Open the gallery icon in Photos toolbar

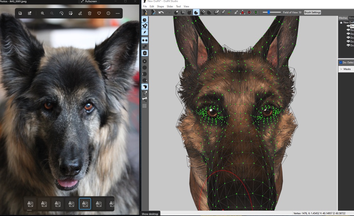click(20, 13)
